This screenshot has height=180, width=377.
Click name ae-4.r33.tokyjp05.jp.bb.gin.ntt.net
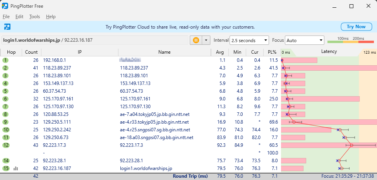[154, 122]
